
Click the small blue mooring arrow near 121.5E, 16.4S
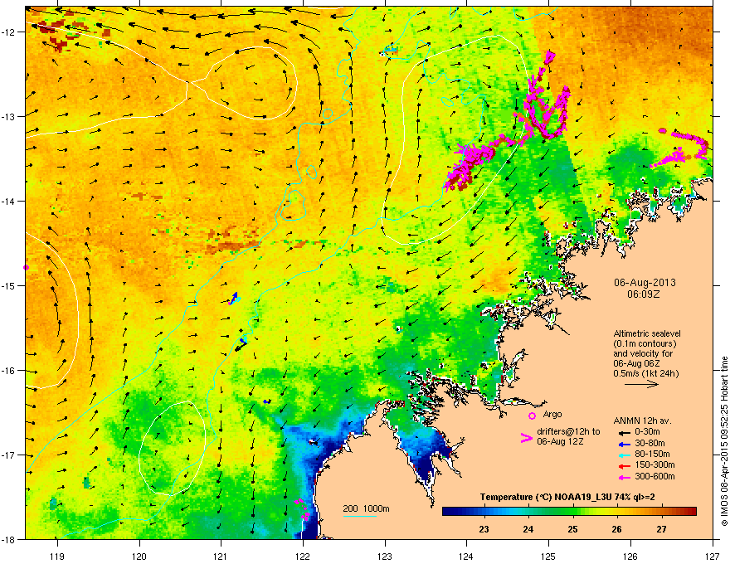[x=267, y=401]
